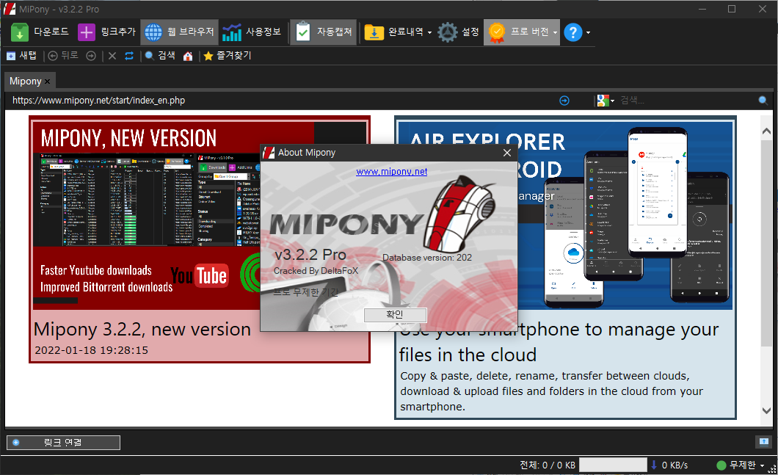Maximize the MiPony window

pyautogui.click(x=732, y=9)
